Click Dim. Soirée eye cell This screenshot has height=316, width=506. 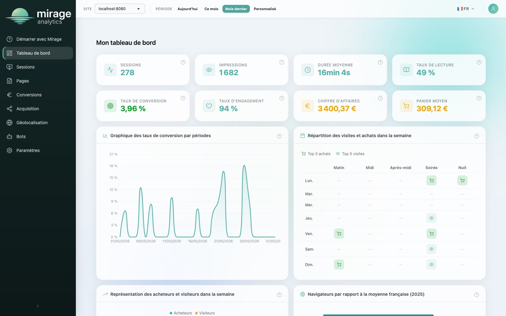[x=431, y=264]
